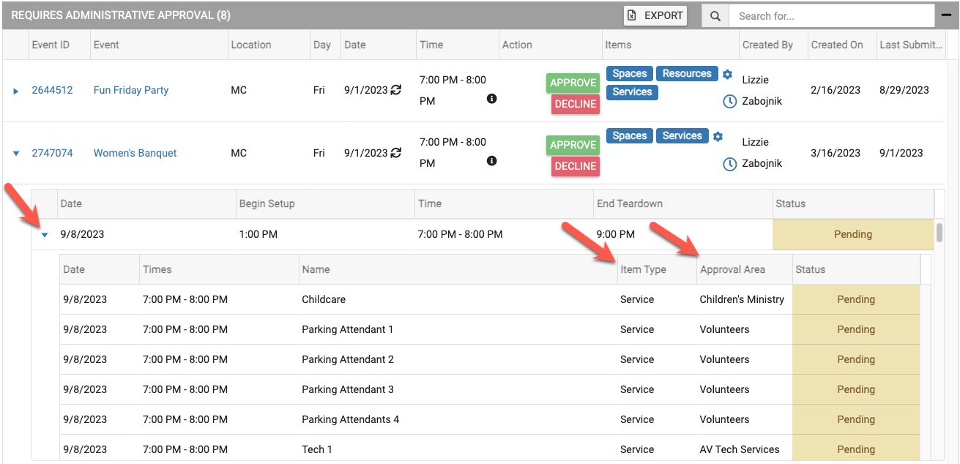This screenshot has width=960, height=464.
Task: Click the info icon in Fun Friday Party row
Action: [492, 99]
